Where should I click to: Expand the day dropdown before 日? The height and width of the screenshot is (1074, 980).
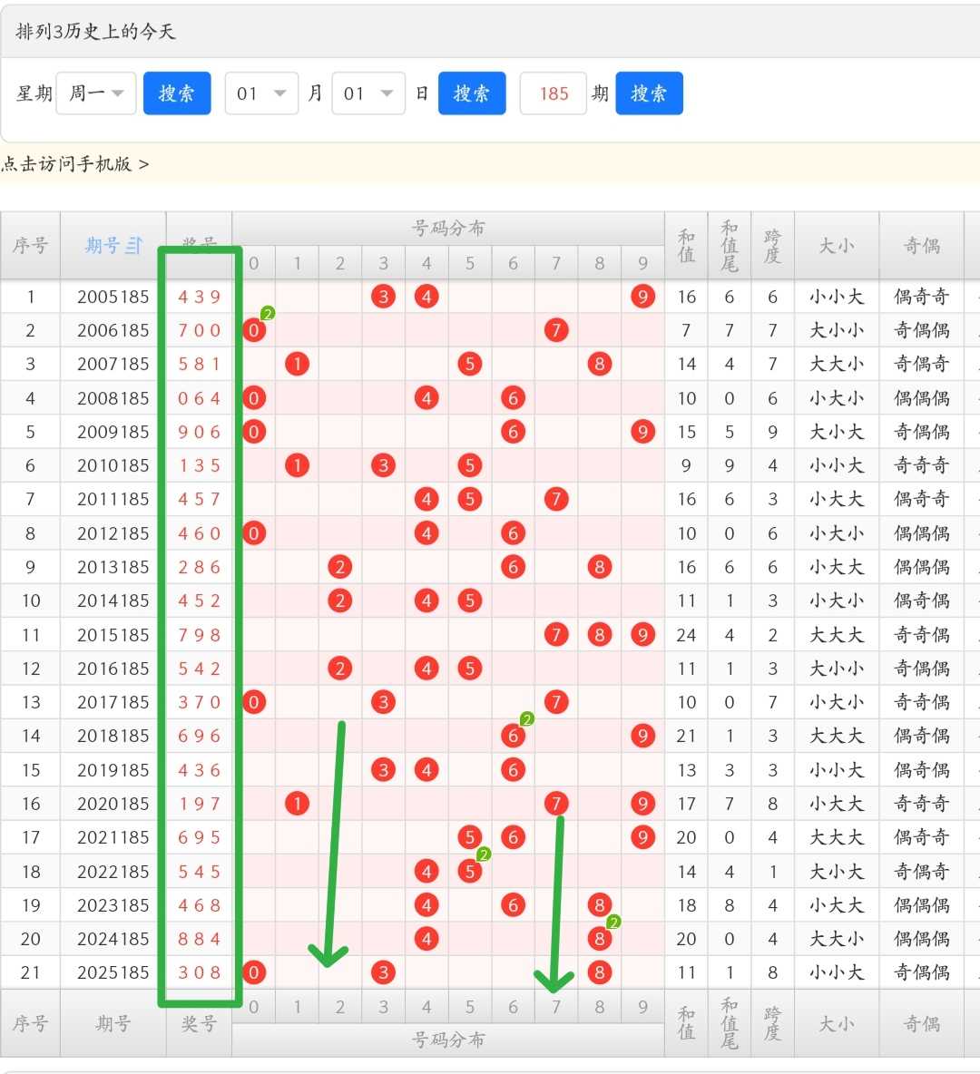[x=368, y=93]
